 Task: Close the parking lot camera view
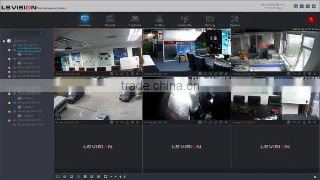[x=137, y=122]
